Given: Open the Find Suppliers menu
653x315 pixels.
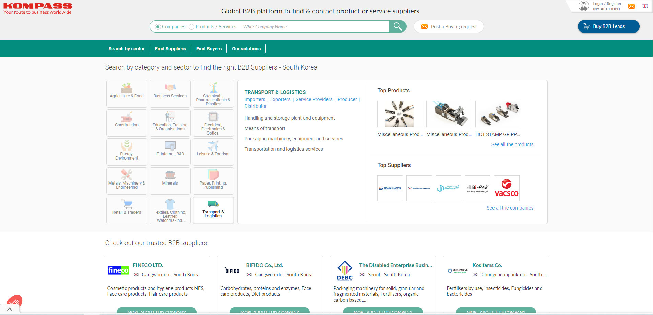Looking at the screenshot, I should point(170,49).
